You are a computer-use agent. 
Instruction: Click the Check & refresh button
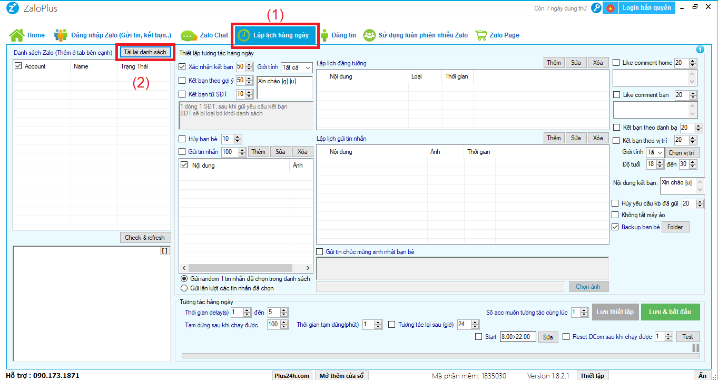point(145,238)
